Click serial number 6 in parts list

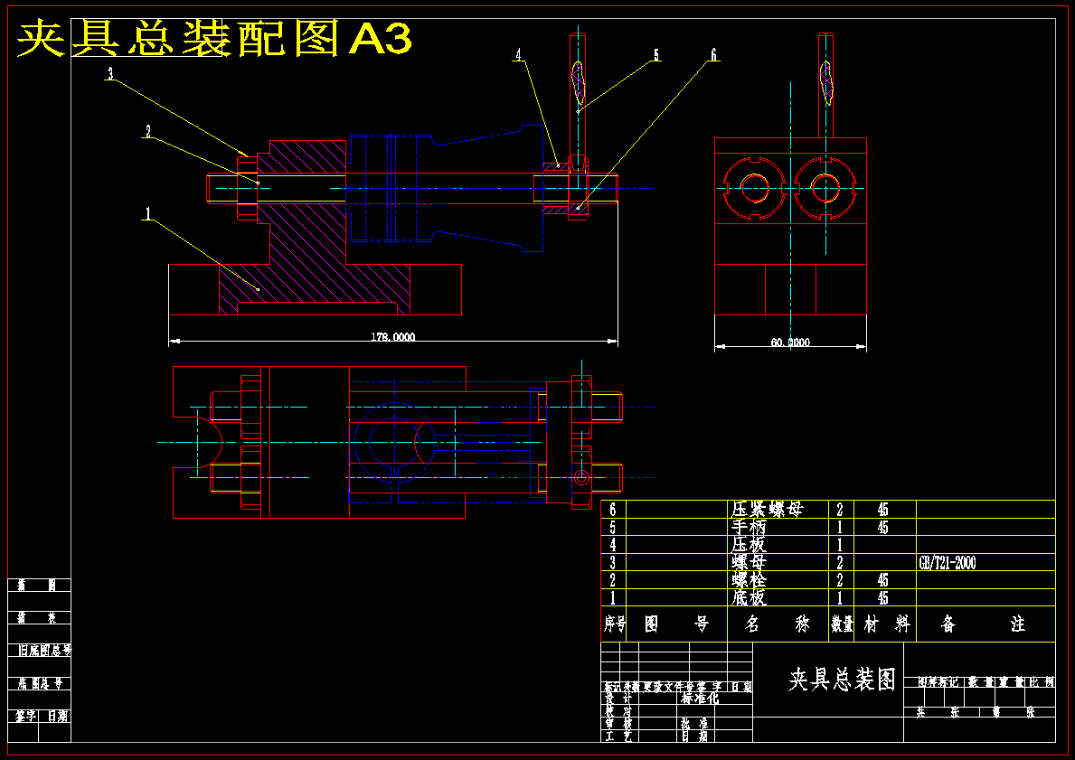tap(613, 509)
